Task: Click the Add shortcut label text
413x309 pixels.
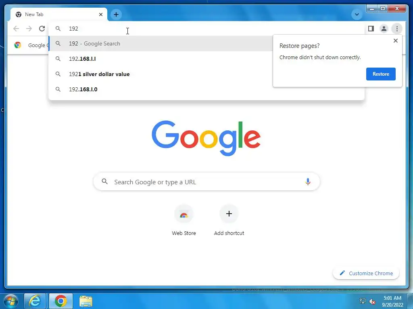Action: click(x=229, y=233)
